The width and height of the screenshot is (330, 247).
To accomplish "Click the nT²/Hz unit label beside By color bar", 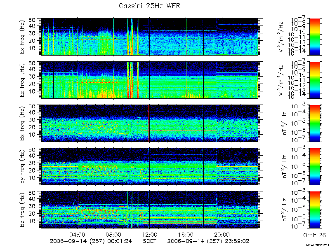I will coord(284,167).
